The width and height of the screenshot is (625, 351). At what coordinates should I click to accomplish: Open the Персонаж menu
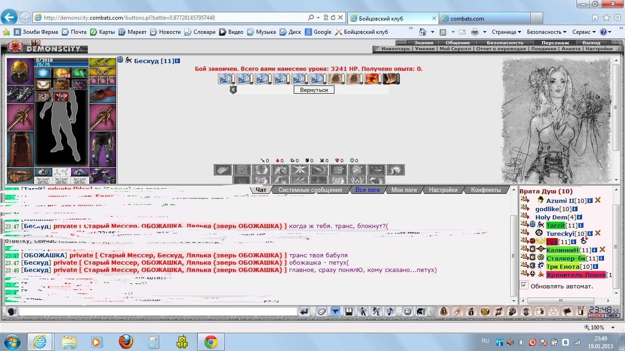pos(555,43)
